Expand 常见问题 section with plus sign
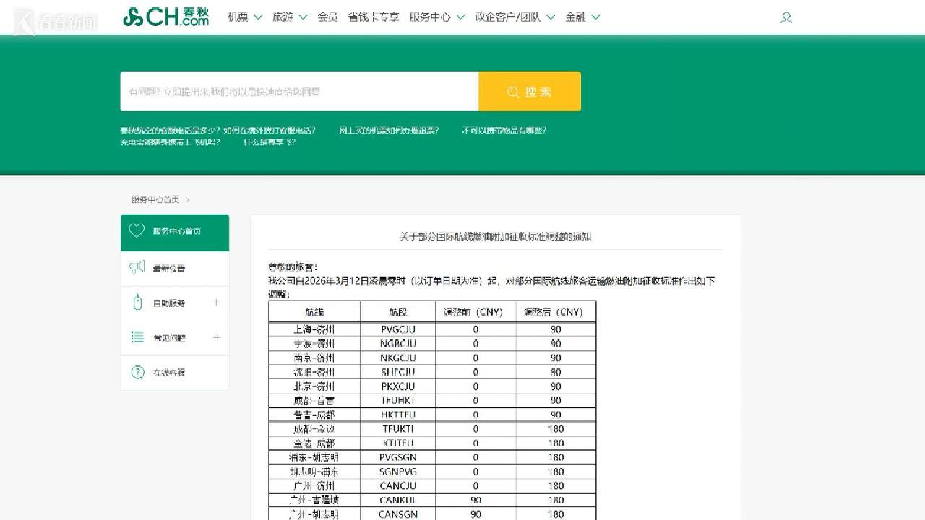Image resolution: width=925 pixels, height=520 pixels. pyautogui.click(x=216, y=337)
